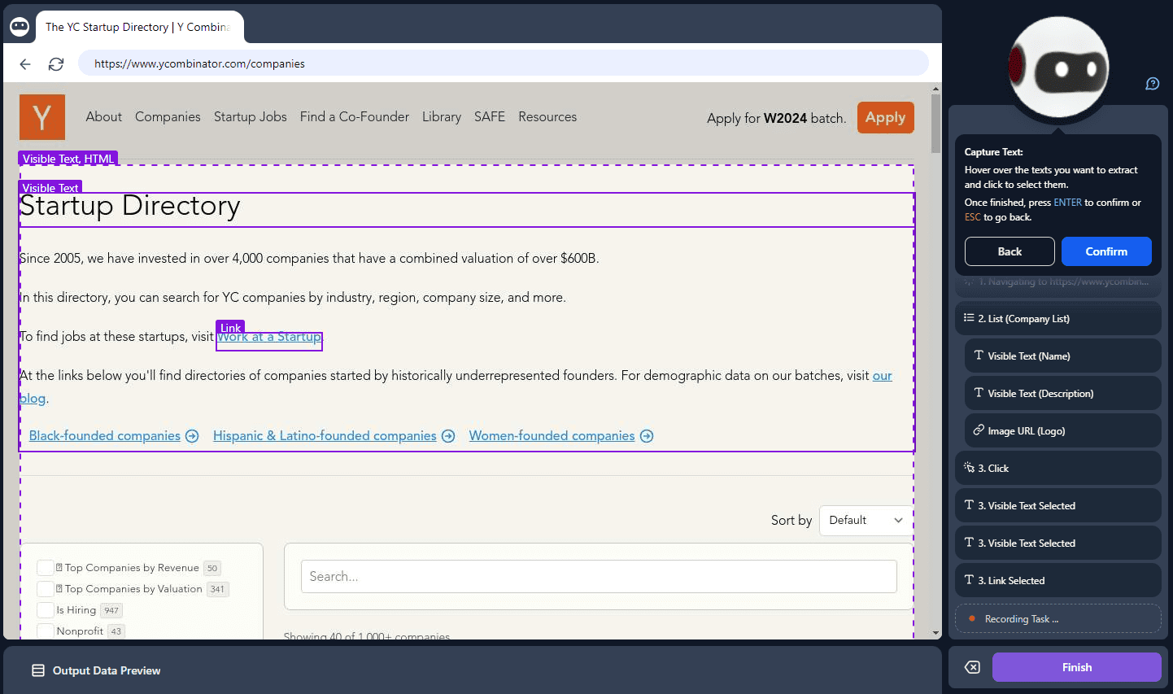
Task: Click the scrollbar down arrow
Action: pyautogui.click(x=935, y=633)
